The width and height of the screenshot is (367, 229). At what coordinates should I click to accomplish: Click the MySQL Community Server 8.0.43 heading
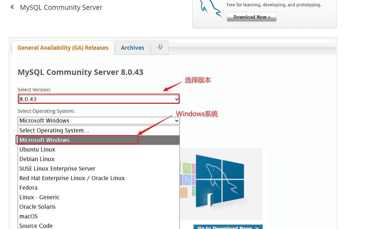(x=81, y=72)
